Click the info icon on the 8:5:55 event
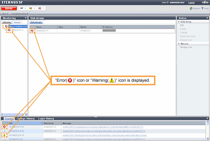Image resolution: width=210 pixels, height=141 pixels. pyautogui.click(x=4, y=131)
